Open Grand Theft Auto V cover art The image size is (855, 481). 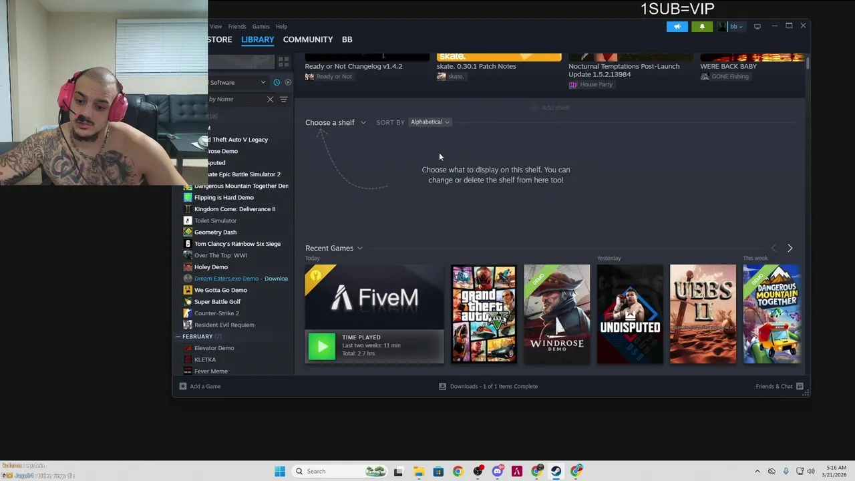tap(484, 314)
